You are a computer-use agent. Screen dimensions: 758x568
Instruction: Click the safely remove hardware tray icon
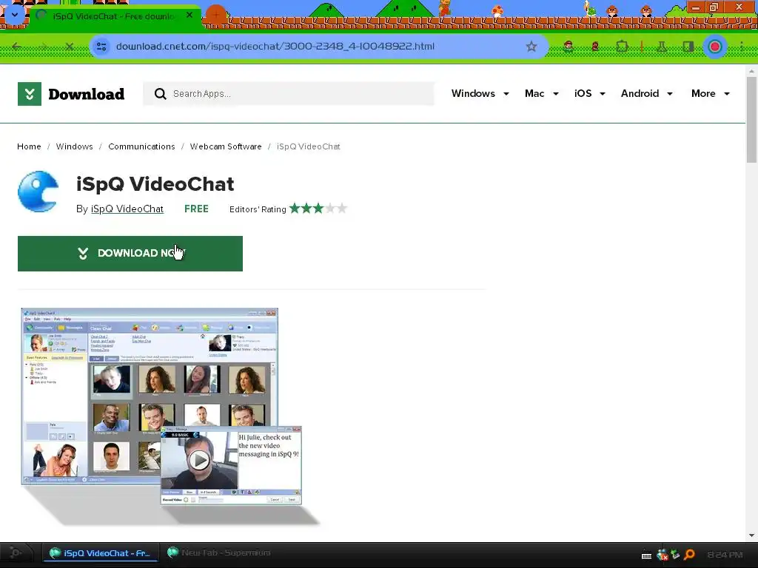pos(675,555)
